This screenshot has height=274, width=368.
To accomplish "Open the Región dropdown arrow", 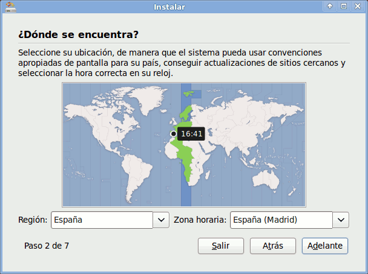I will coord(161,220).
